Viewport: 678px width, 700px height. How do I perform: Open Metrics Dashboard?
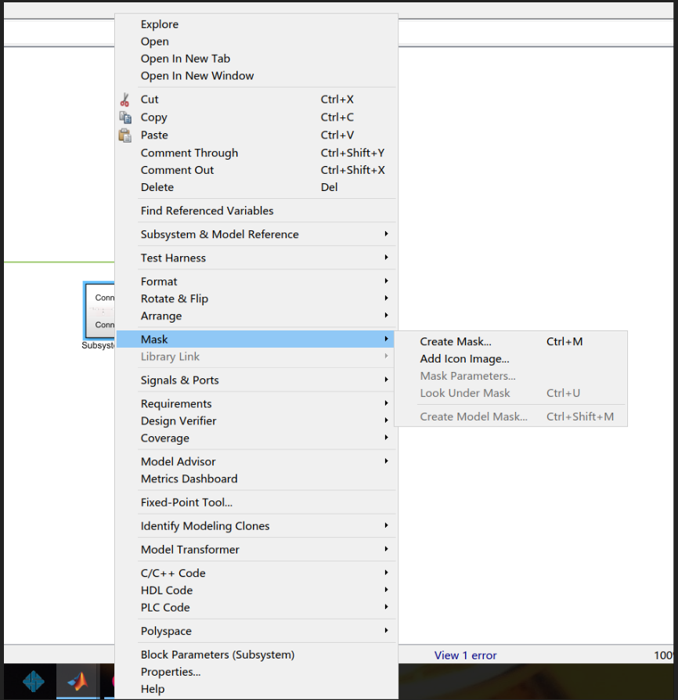[256, 479]
